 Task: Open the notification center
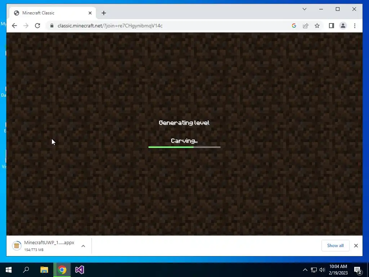pyautogui.click(x=358, y=270)
